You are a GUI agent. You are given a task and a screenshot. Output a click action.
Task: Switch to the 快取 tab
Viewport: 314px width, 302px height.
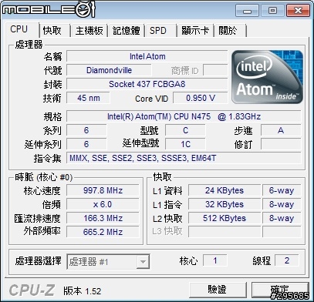point(54,31)
